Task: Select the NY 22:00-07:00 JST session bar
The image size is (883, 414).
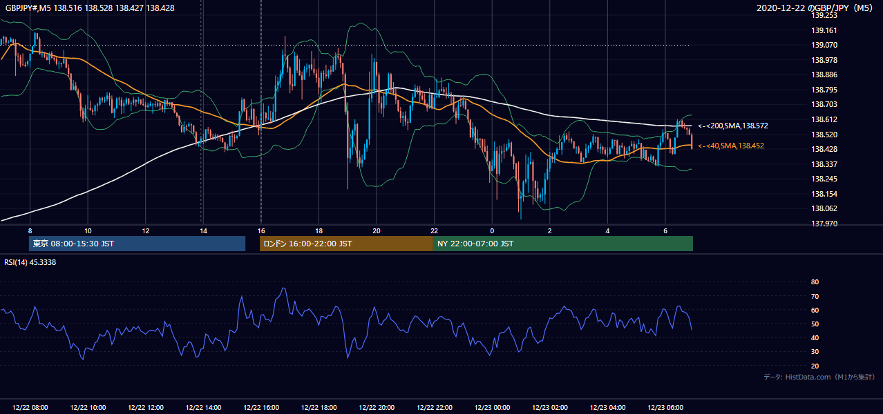Action: click(562, 244)
